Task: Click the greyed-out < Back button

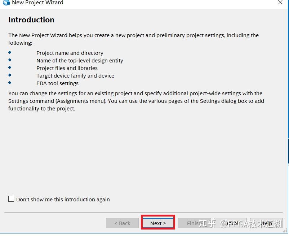Action: click(122, 223)
